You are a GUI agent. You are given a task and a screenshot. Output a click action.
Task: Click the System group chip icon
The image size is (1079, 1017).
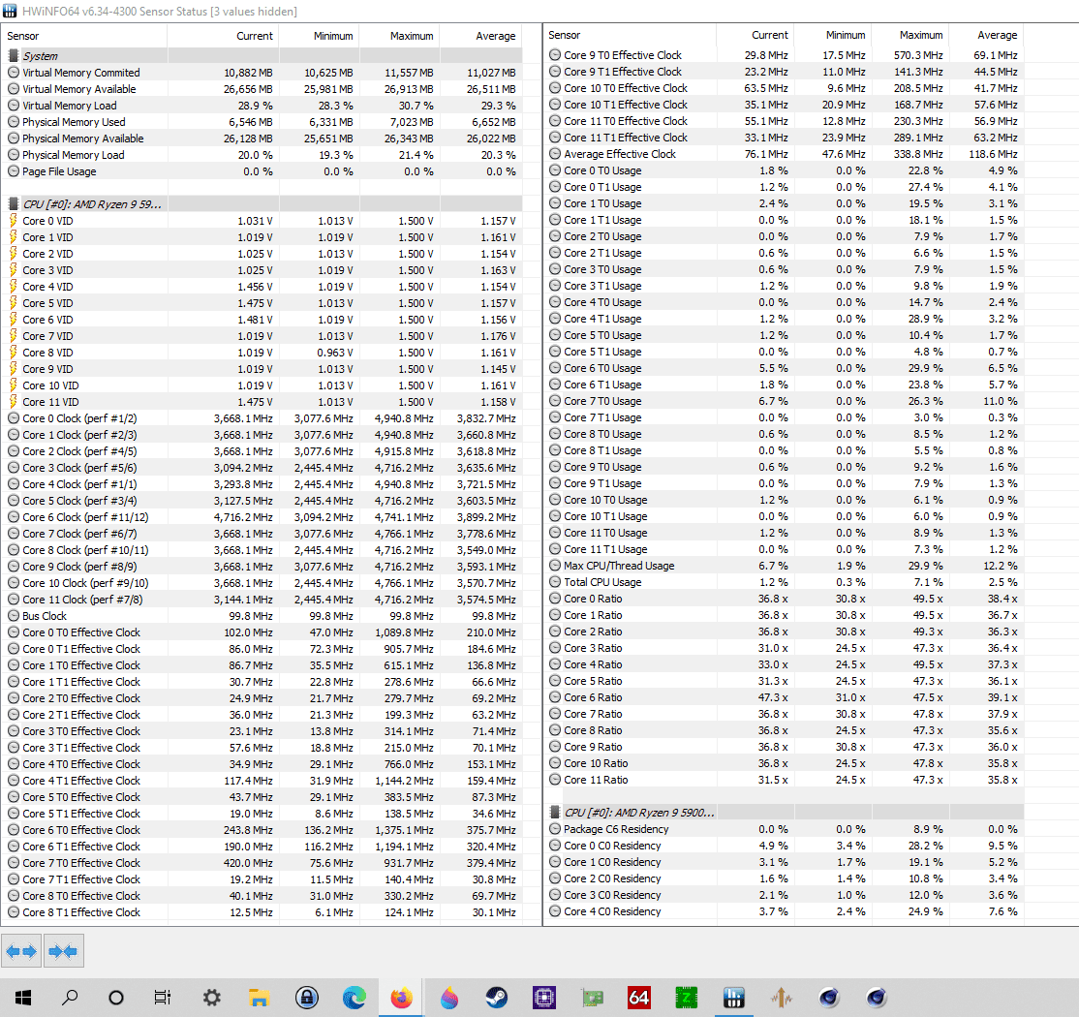pos(13,56)
